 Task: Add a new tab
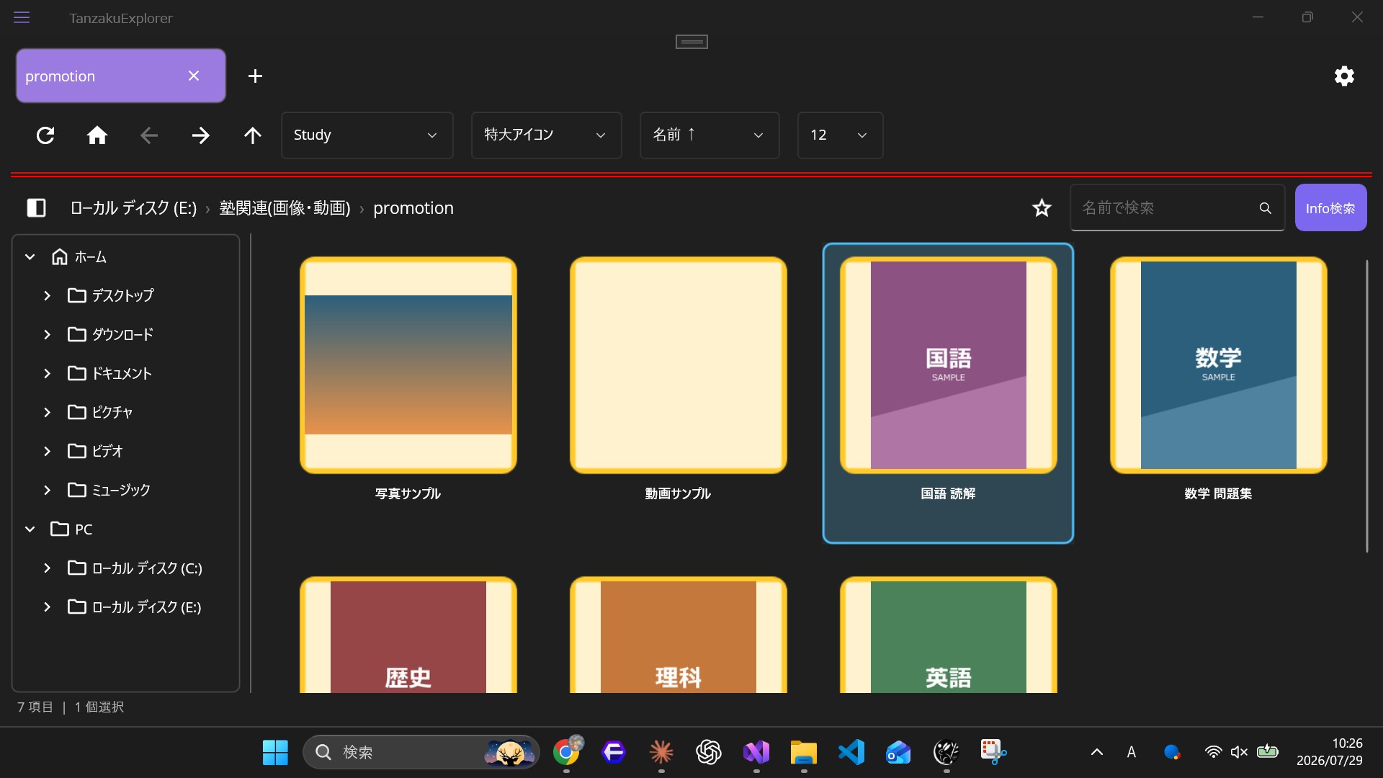coord(255,76)
